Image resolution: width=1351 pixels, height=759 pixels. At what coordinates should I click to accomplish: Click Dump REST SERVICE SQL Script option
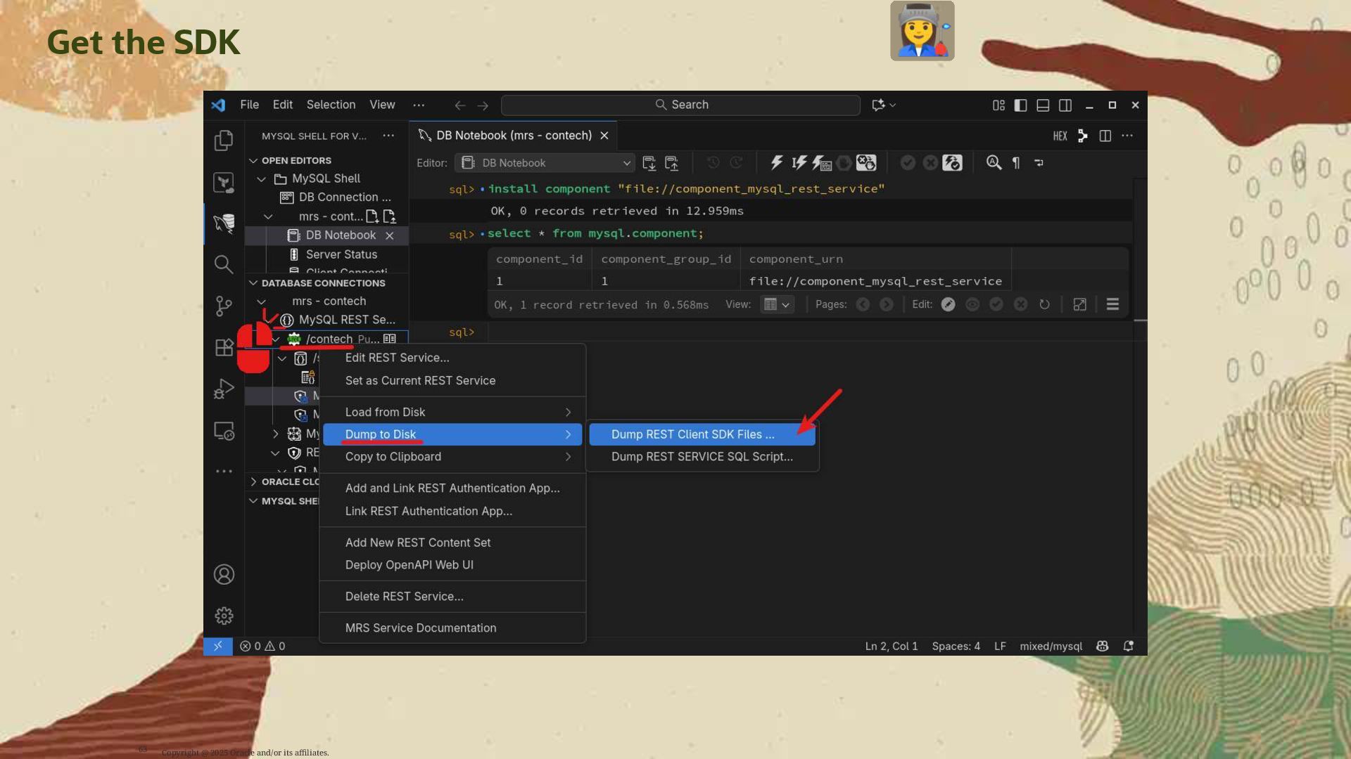702,457
